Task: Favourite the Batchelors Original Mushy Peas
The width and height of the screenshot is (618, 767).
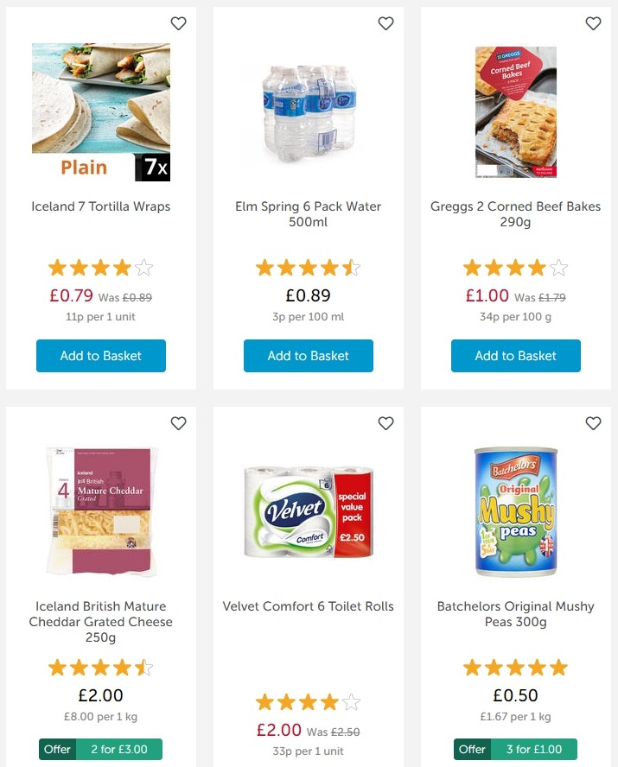Action: [x=593, y=423]
